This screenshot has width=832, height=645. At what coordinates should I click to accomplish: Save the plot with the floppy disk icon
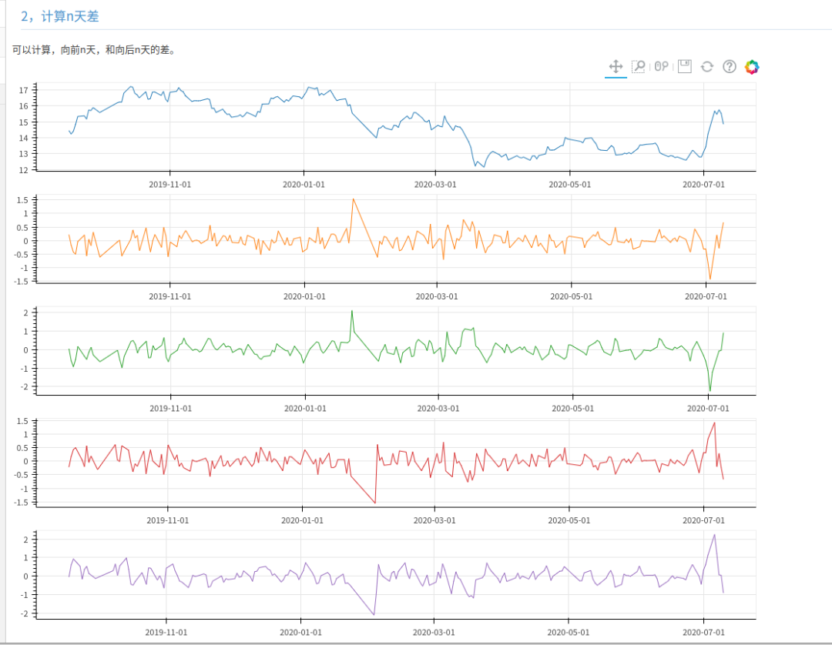pos(684,67)
